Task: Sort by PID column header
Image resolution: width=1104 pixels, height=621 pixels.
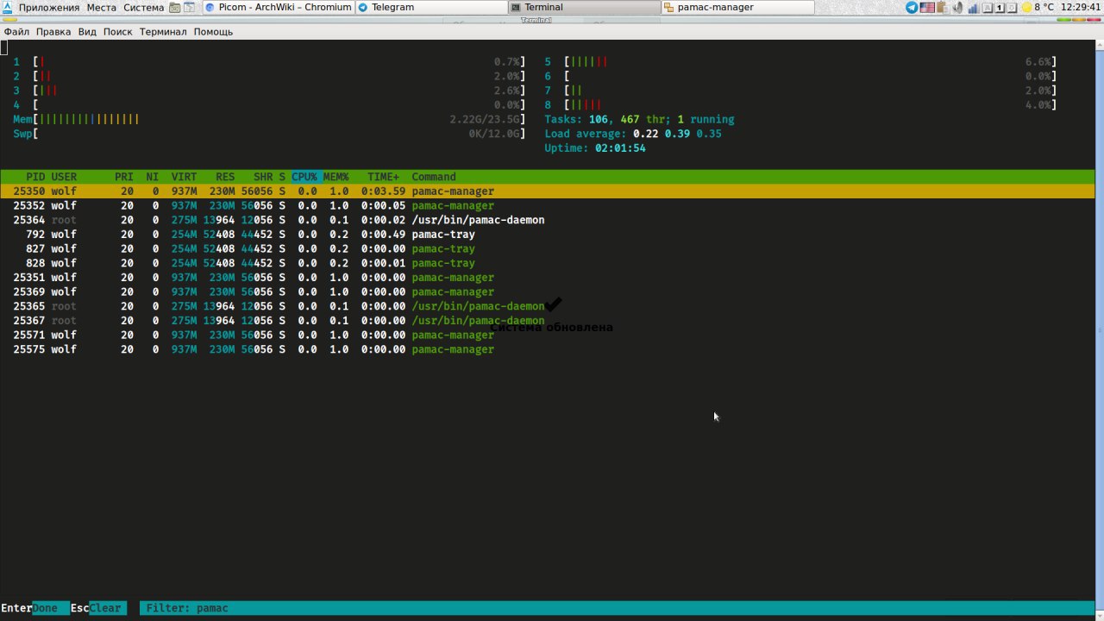Action: (35, 177)
